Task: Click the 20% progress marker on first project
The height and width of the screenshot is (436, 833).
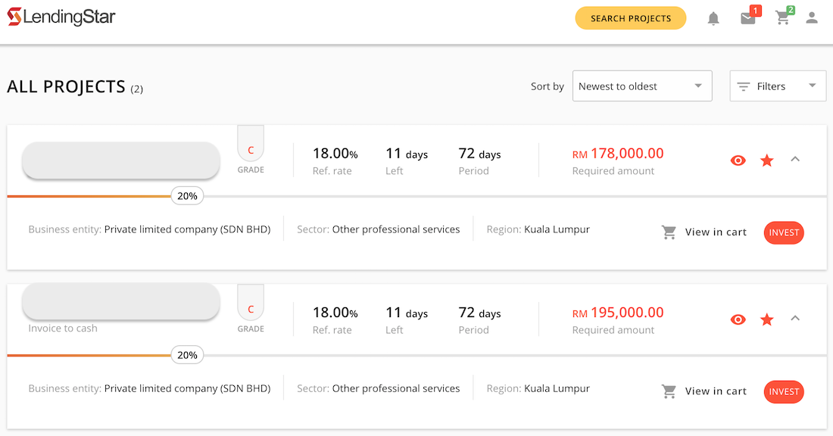Action: coord(187,196)
